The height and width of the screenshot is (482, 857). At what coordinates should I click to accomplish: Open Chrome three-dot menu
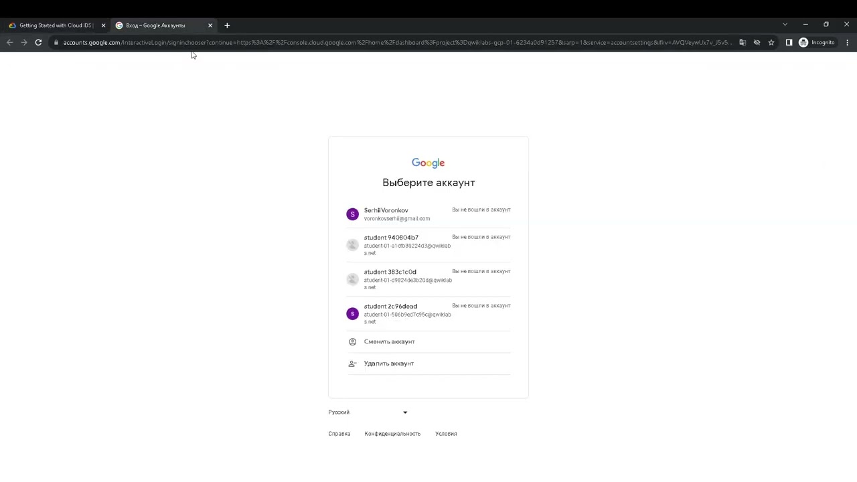[x=847, y=42]
